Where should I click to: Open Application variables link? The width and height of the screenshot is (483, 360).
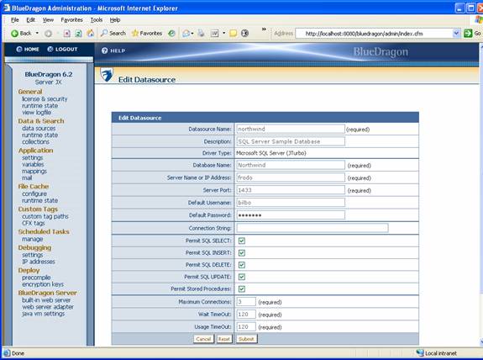tap(33, 164)
